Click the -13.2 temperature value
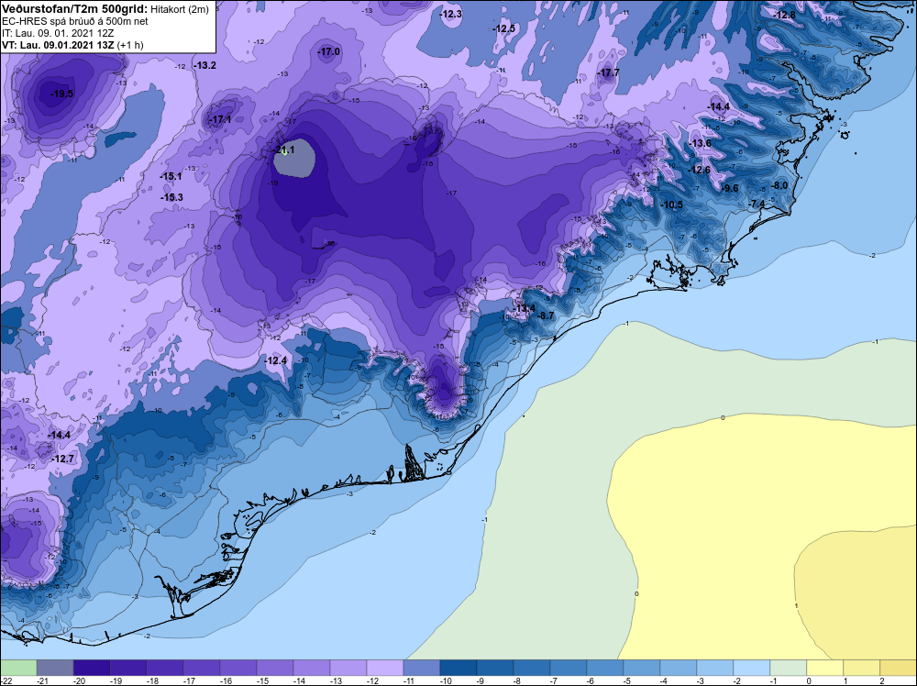 pyautogui.click(x=204, y=65)
